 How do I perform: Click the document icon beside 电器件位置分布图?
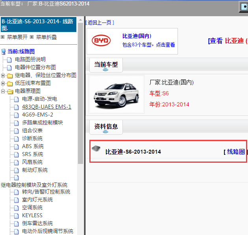(9, 68)
